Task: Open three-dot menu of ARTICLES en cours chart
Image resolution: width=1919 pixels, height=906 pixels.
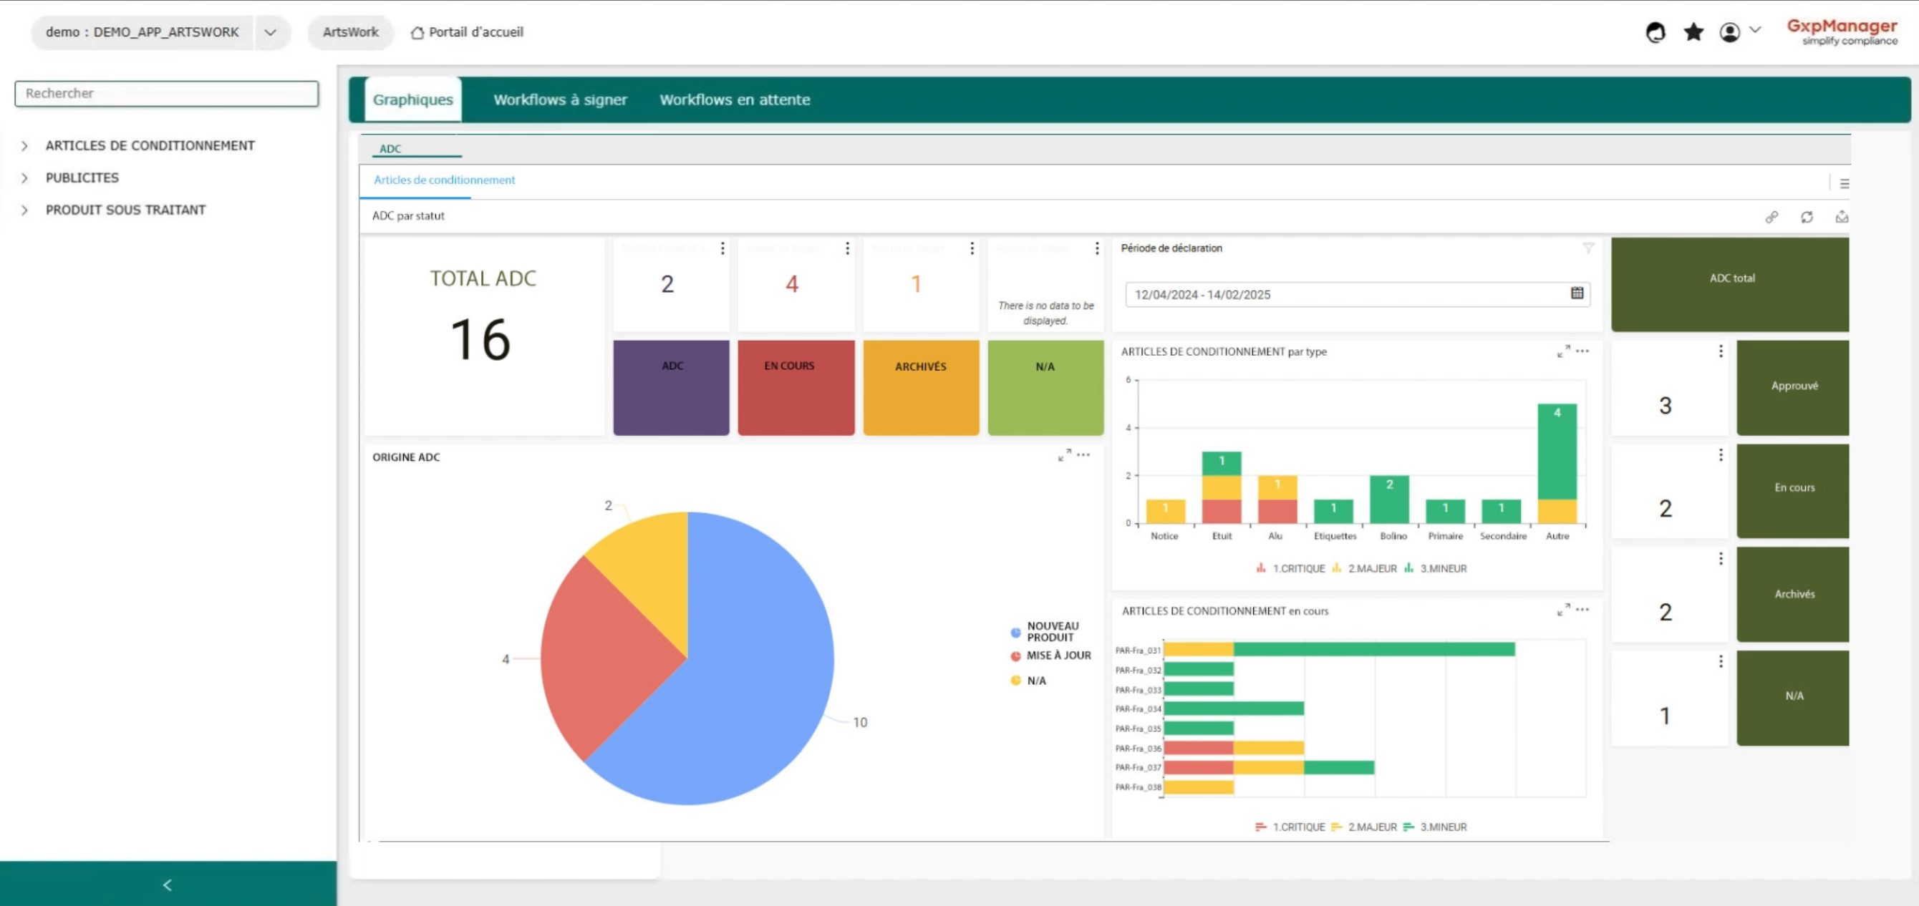Action: pos(1582,610)
